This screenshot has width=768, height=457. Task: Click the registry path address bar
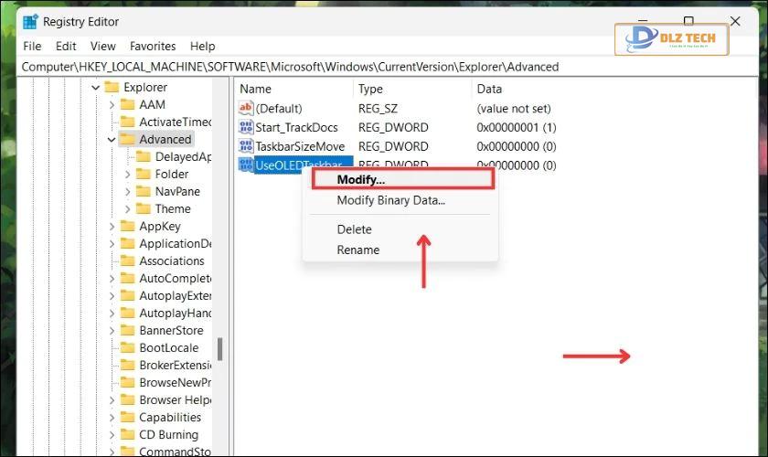coord(387,67)
